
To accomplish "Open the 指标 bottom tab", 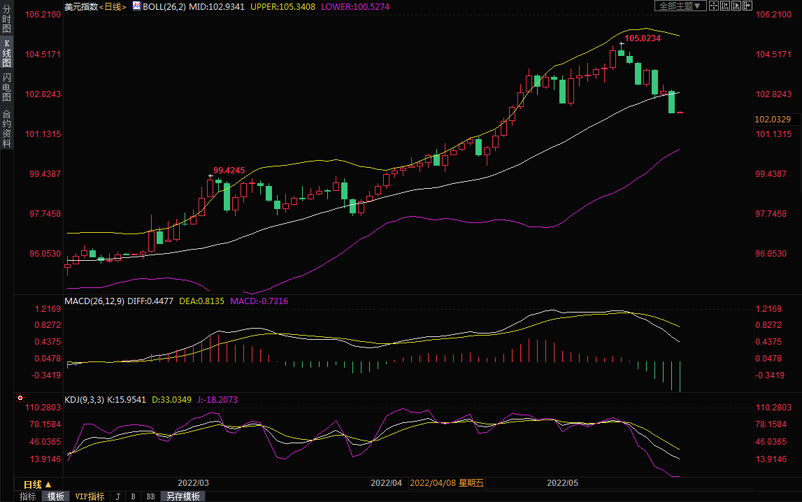I will (x=28, y=496).
